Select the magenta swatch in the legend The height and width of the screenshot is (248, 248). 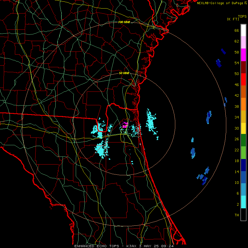click(243, 55)
